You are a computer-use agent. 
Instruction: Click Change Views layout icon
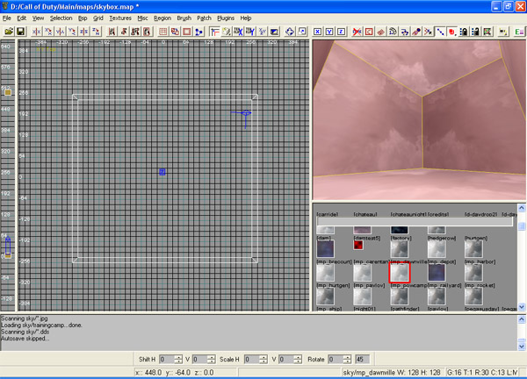214,32
